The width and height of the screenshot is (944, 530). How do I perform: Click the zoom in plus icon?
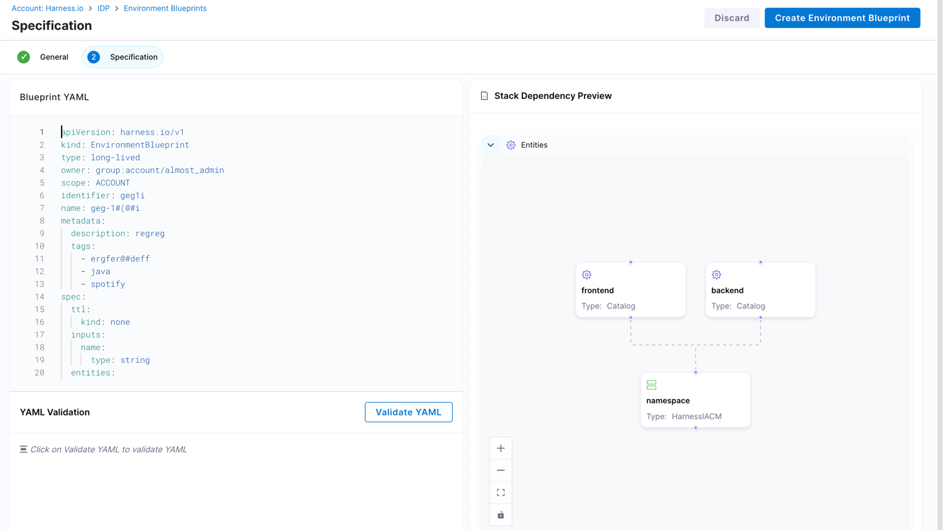pos(500,448)
